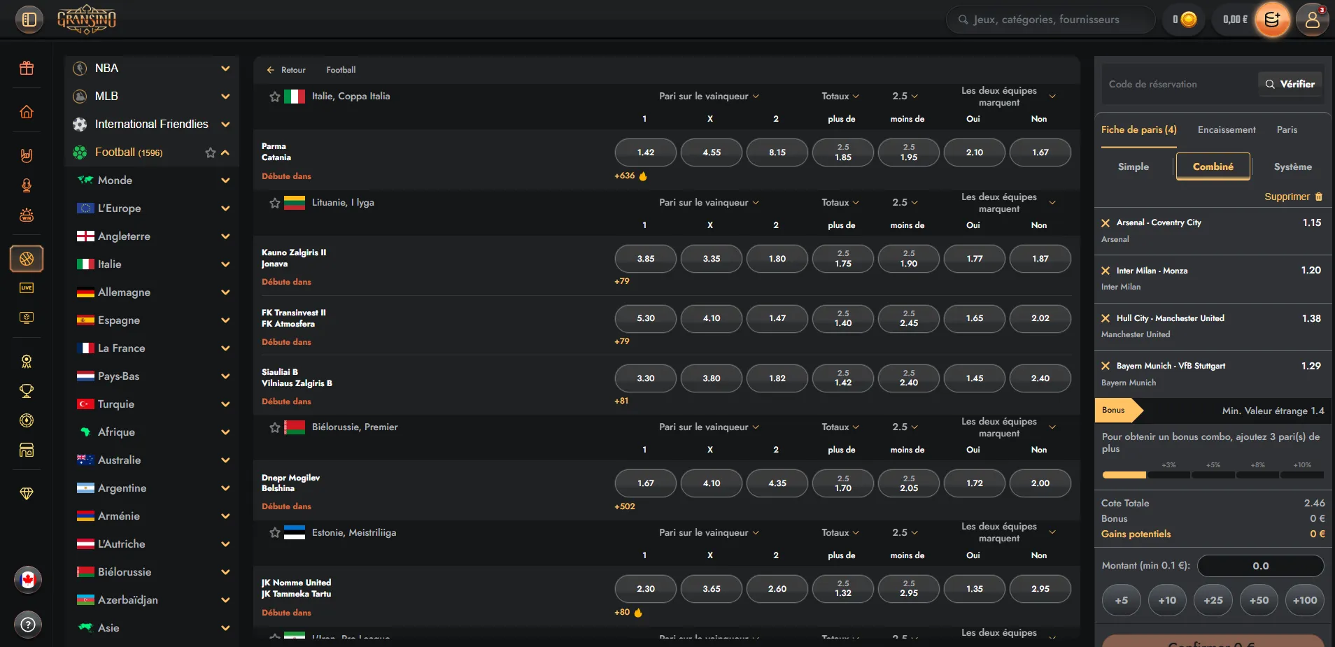Switch to the Paris tab
This screenshot has width=1335, height=647.
pos(1287,130)
